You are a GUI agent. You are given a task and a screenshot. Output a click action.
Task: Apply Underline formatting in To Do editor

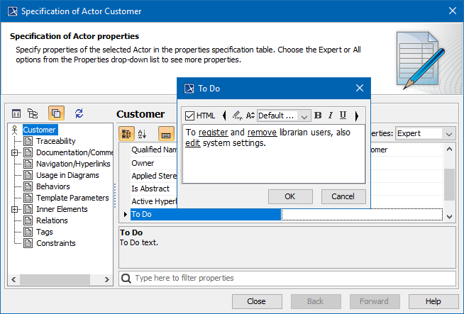pos(343,116)
